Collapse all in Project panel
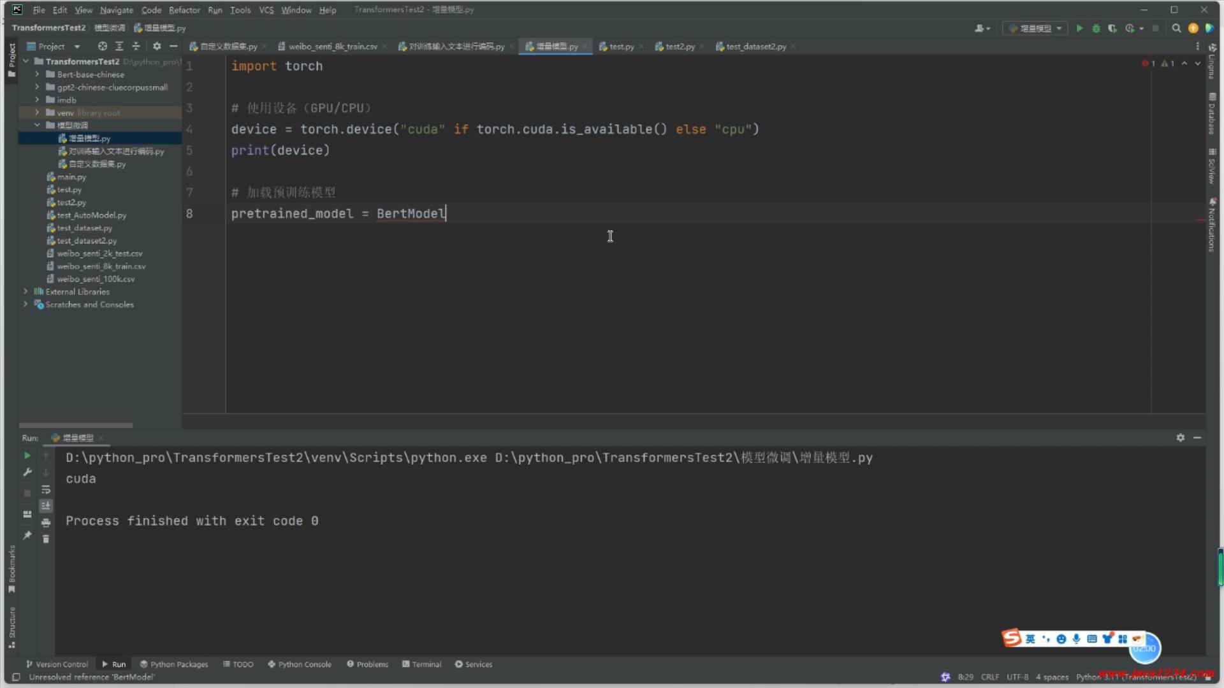Screen dimensions: 1224x688 click(x=136, y=47)
